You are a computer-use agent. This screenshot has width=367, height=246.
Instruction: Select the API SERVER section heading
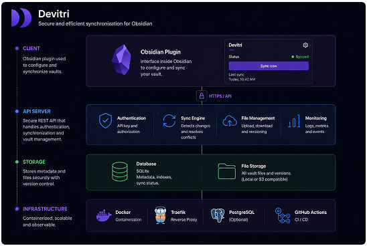(x=37, y=112)
